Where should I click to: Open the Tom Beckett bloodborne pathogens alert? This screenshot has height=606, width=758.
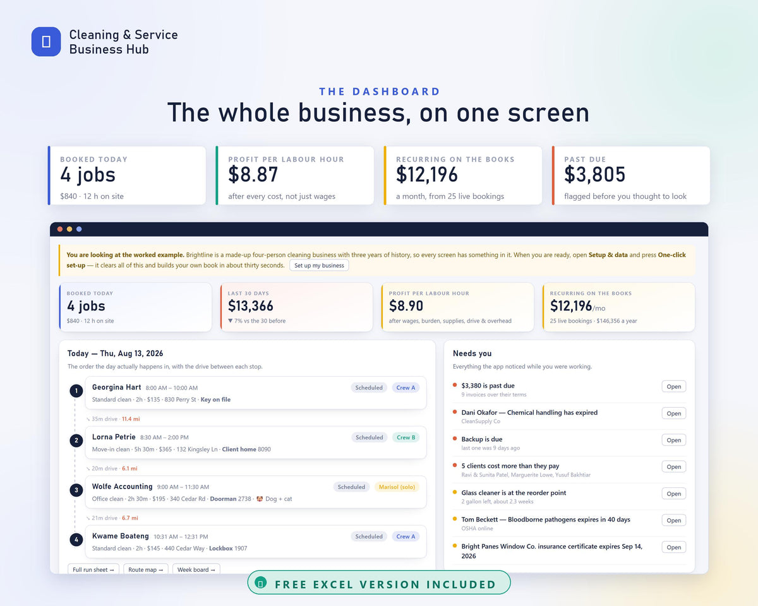coord(674,520)
